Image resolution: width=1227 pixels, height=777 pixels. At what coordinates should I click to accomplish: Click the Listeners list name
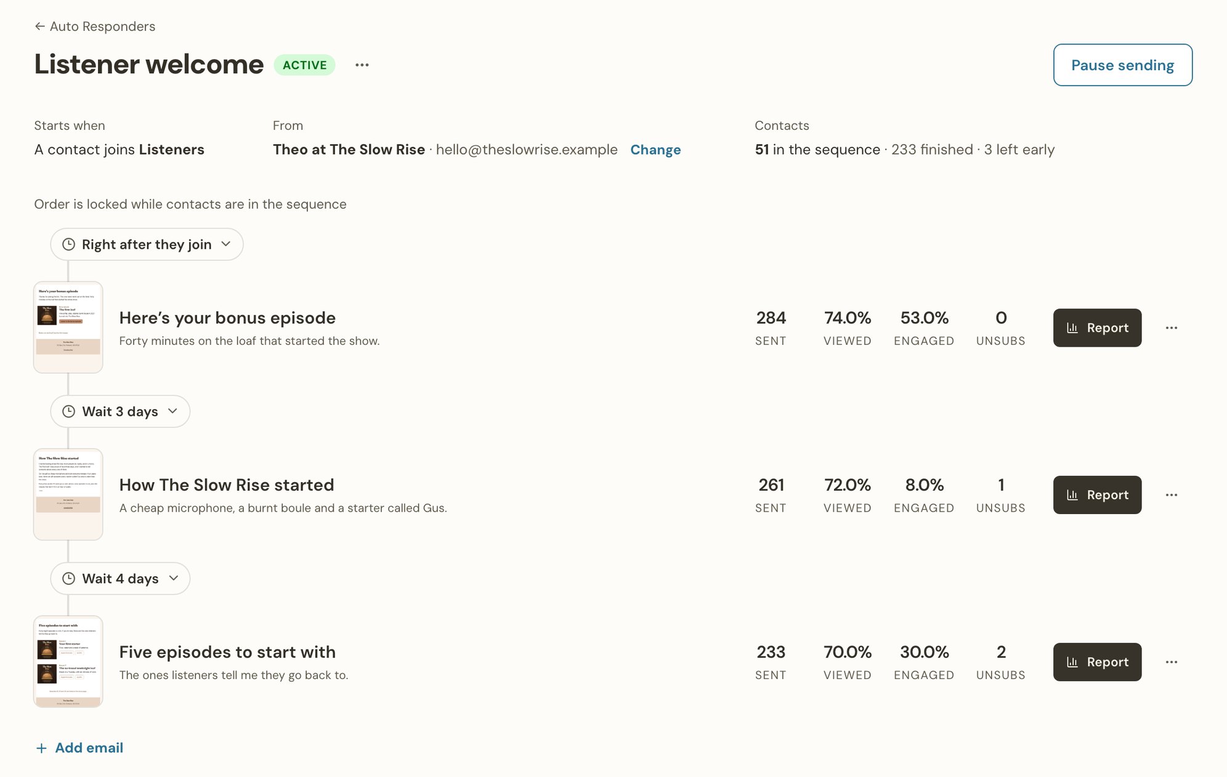172,150
